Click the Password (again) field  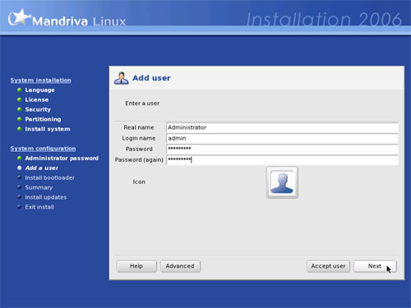click(x=282, y=160)
